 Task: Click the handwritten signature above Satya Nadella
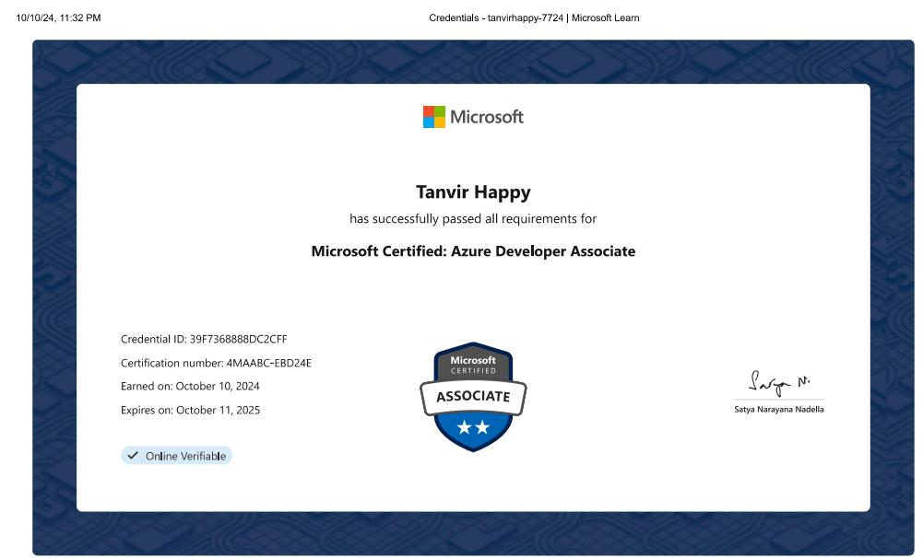(777, 383)
